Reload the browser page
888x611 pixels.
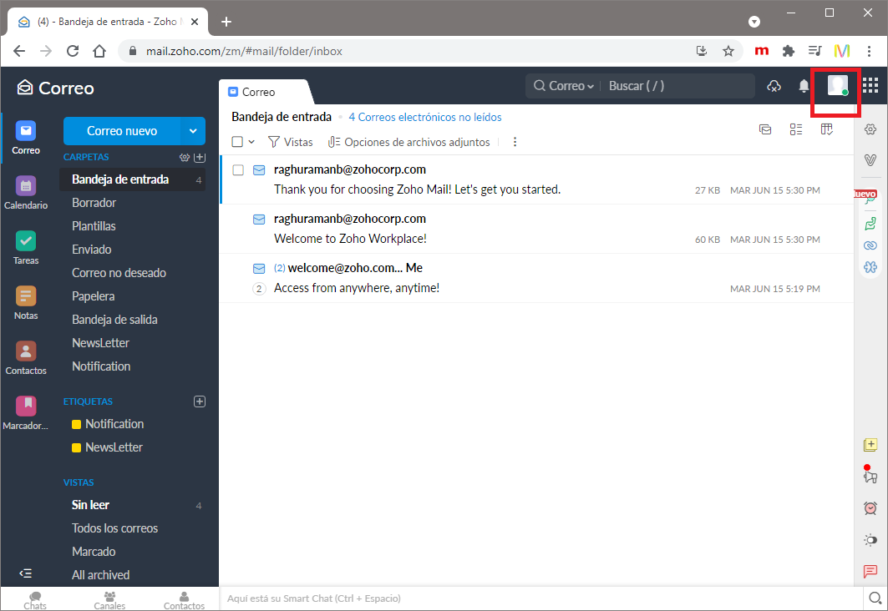point(73,51)
